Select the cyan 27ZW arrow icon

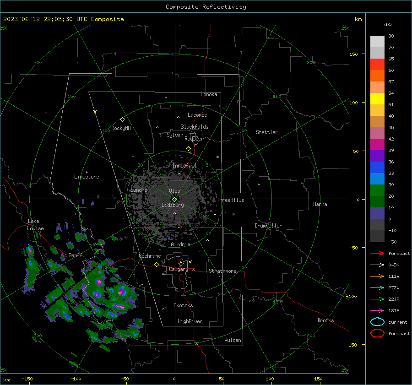point(377,288)
